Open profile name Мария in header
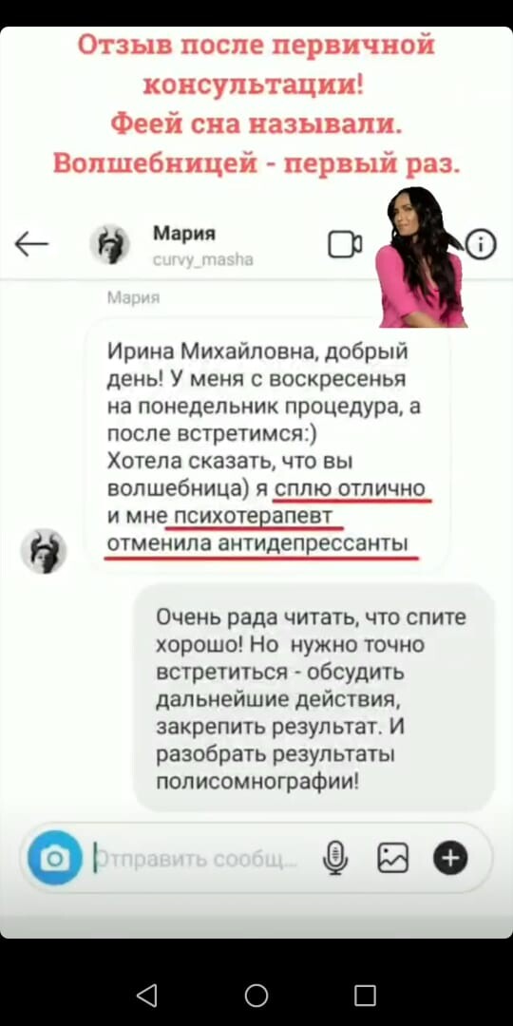The width and height of the screenshot is (513, 1026). 184,234
